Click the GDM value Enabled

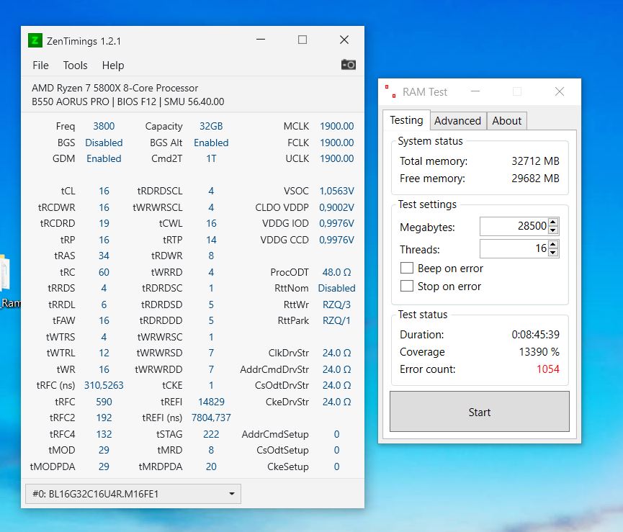click(x=104, y=158)
